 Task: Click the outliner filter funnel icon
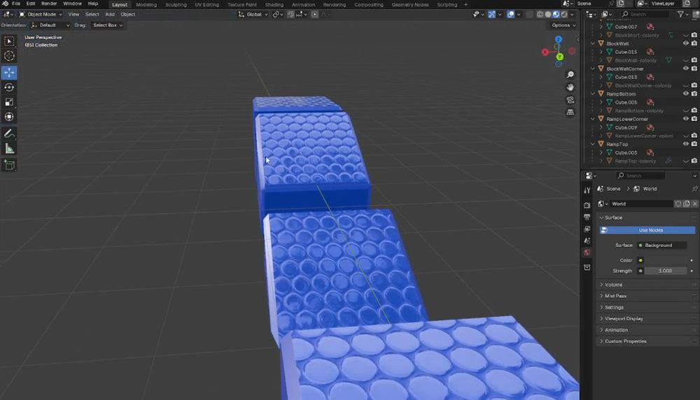pyautogui.click(x=681, y=14)
